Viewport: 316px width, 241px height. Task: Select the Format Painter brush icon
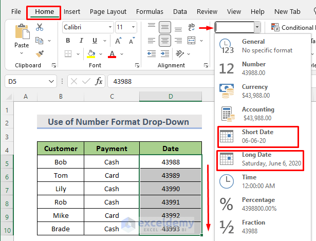(x=40, y=54)
